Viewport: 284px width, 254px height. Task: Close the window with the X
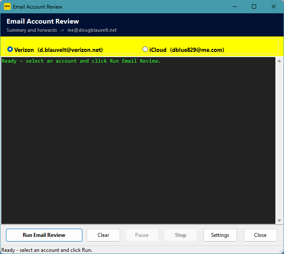coord(274,6)
